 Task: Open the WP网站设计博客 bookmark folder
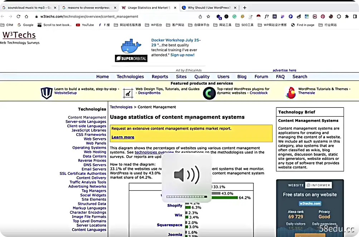[x=272, y=25]
